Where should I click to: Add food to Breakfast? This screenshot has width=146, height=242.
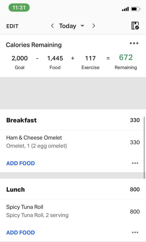[x=21, y=163]
